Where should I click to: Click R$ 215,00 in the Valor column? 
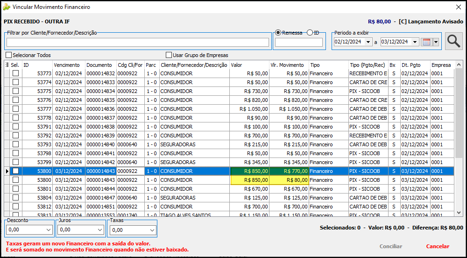249,144
